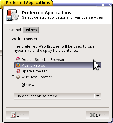113x123 pixels.
Task: Switch to the Utilities tab
Action: coord(31,30)
